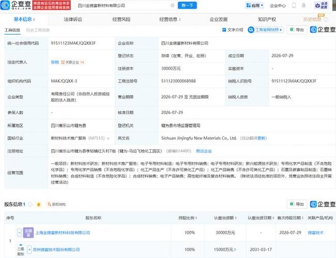
Task: Select 组织机构代码 MAKJQQXX-3
Action: point(64,81)
